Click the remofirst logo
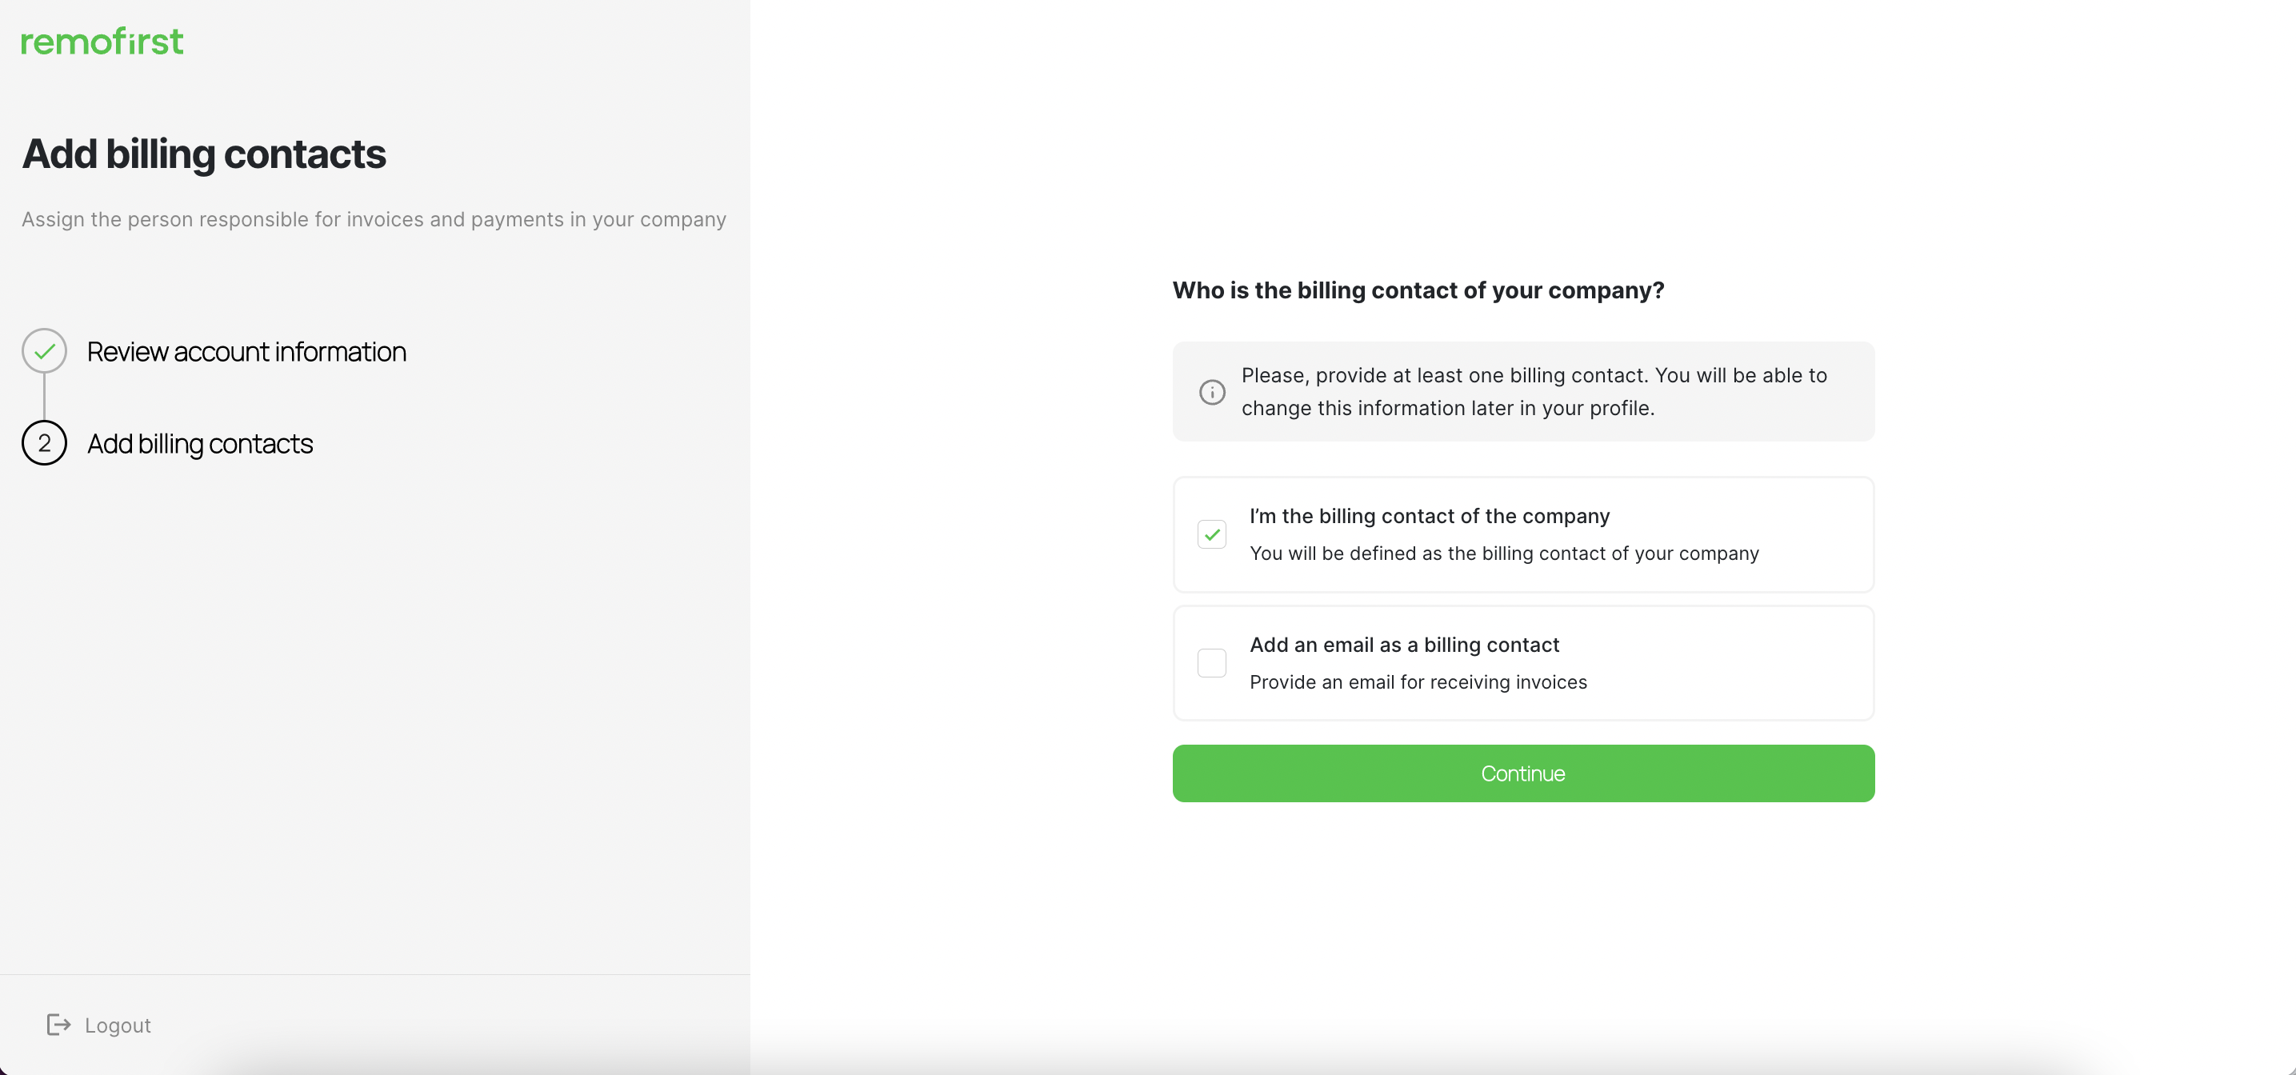The height and width of the screenshot is (1075, 2296). (102, 41)
